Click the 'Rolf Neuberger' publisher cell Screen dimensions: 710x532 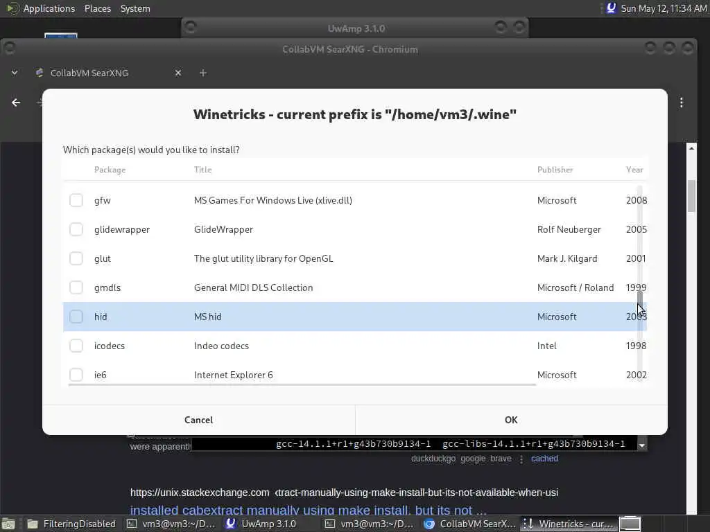pyautogui.click(x=569, y=229)
